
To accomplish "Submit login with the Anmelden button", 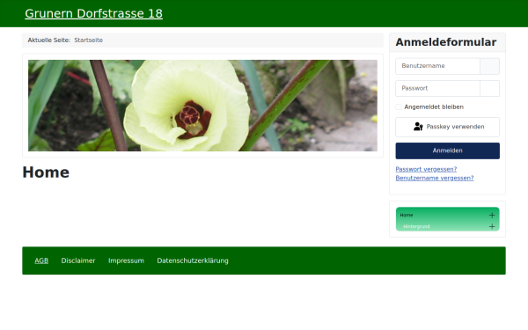I will point(448,150).
